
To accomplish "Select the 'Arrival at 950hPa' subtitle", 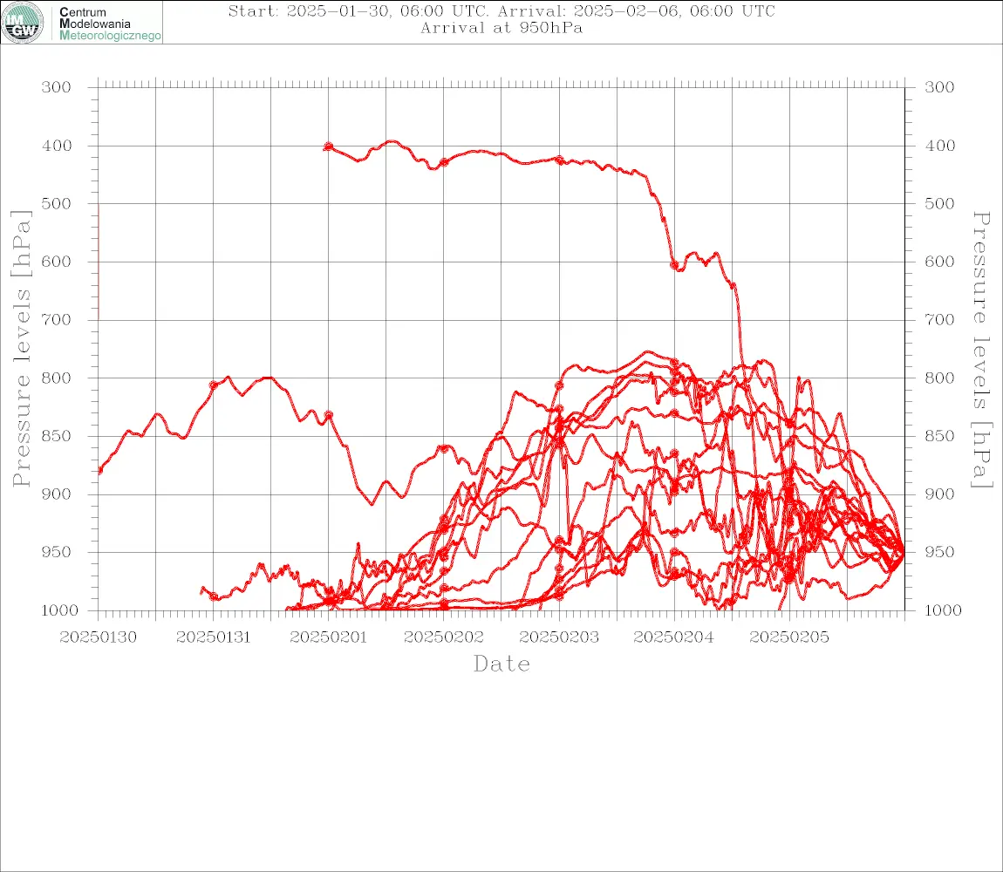I will [x=501, y=28].
